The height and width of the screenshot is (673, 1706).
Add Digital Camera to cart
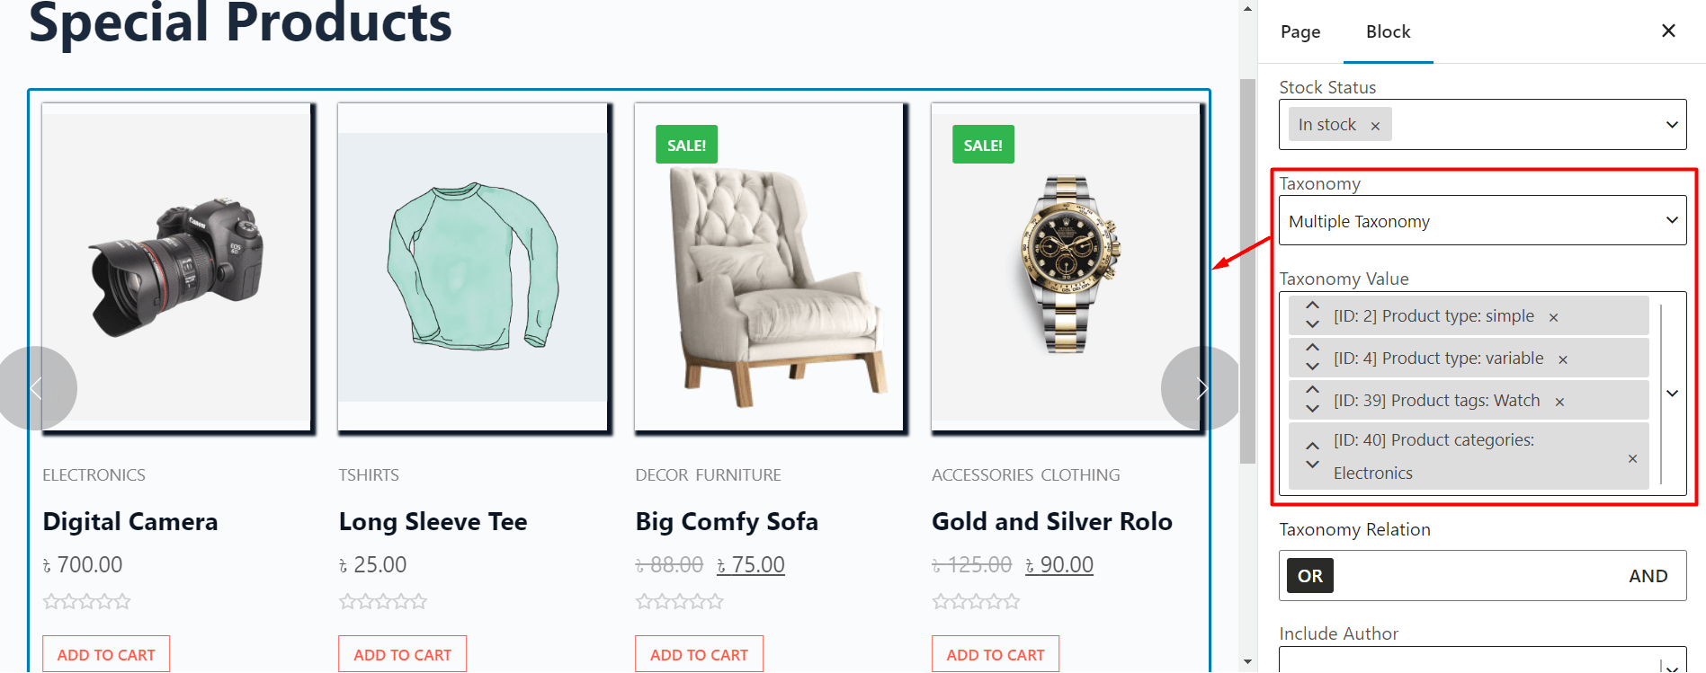(x=105, y=653)
